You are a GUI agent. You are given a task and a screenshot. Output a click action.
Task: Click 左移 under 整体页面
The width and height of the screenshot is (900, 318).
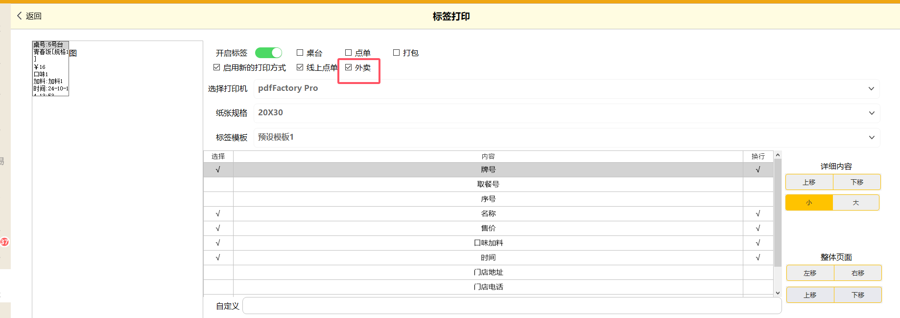point(810,273)
